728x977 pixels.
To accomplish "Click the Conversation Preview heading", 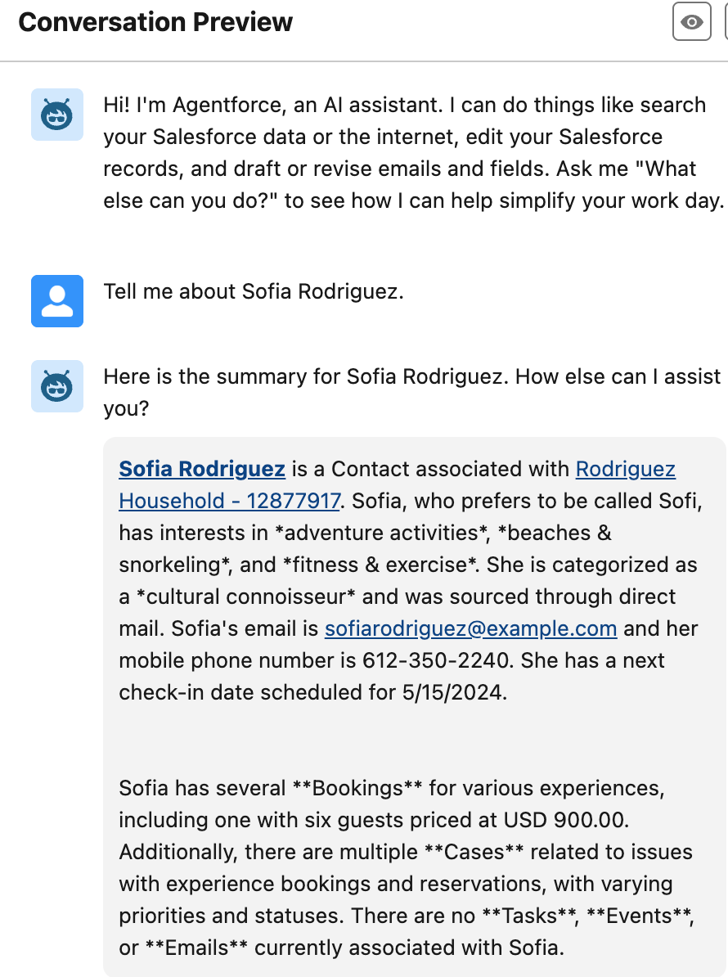I will pos(155,22).
